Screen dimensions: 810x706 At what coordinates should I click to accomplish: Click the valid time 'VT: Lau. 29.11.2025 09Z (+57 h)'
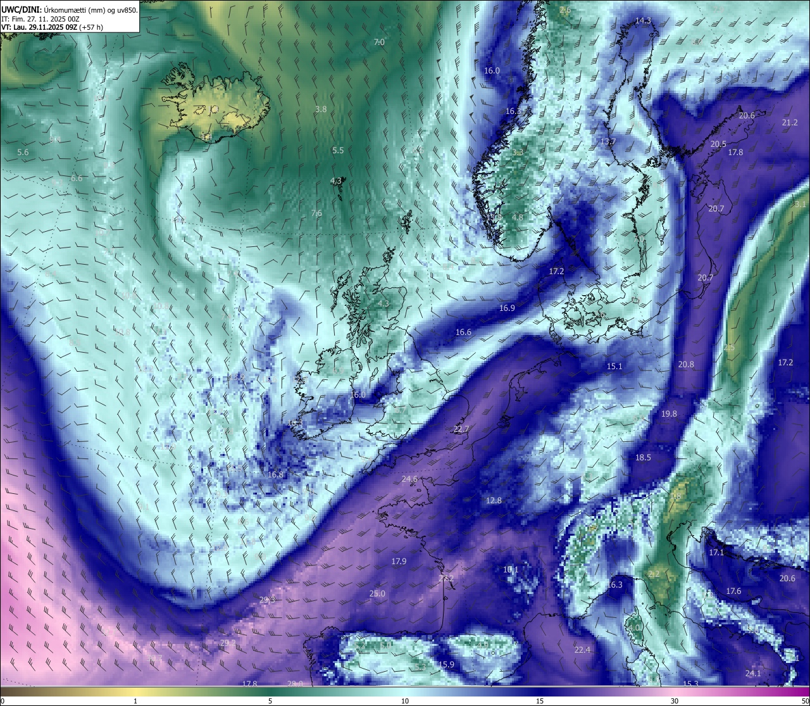52,27
